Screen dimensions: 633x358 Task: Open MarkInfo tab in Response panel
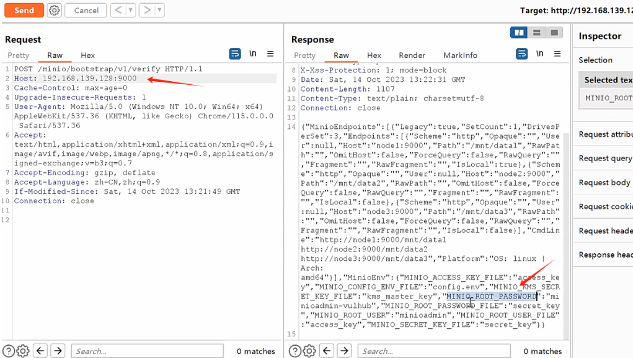(460, 55)
